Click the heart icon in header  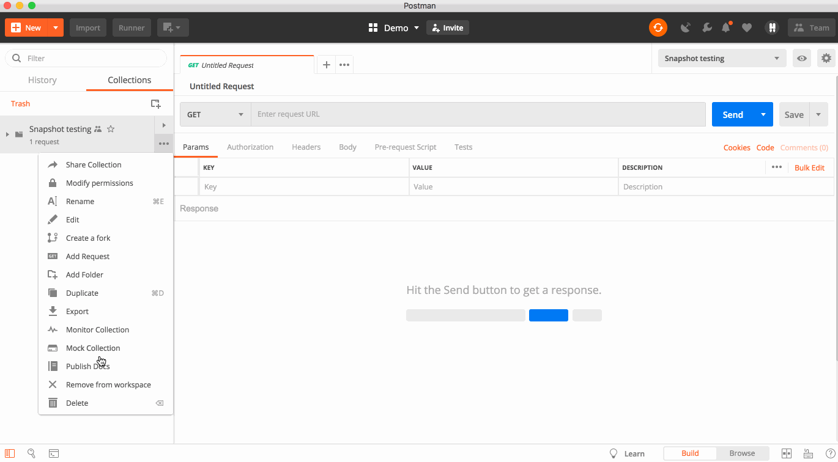747,28
